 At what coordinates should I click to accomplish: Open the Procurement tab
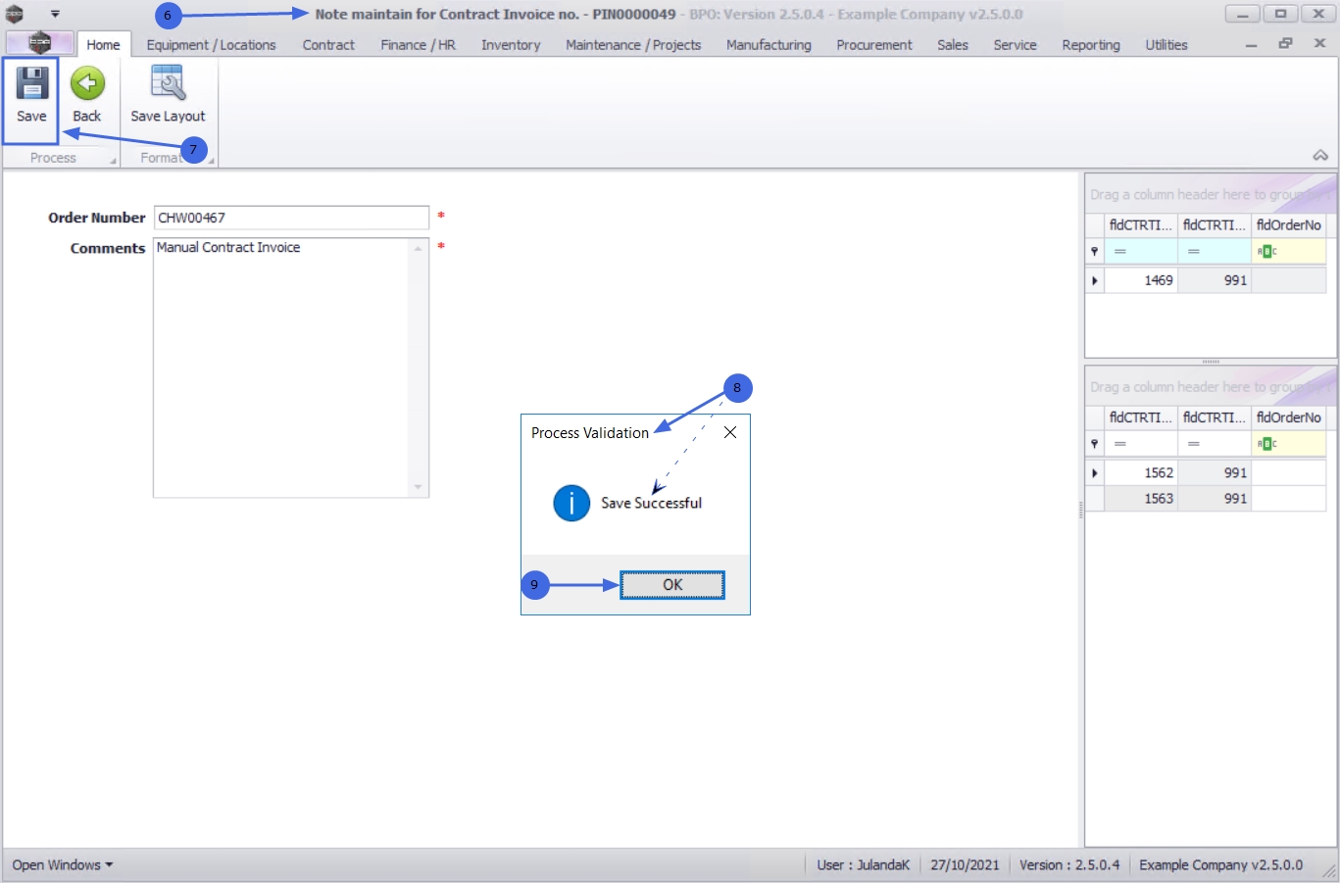[873, 45]
